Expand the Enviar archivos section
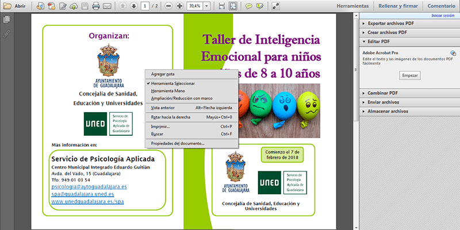The image size is (460, 230). tap(409, 102)
